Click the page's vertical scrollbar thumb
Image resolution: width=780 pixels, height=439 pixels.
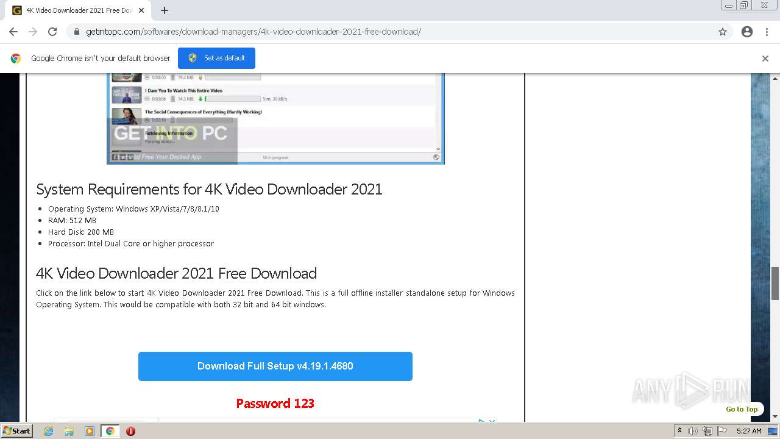pyautogui.click(x=775, y=283)
